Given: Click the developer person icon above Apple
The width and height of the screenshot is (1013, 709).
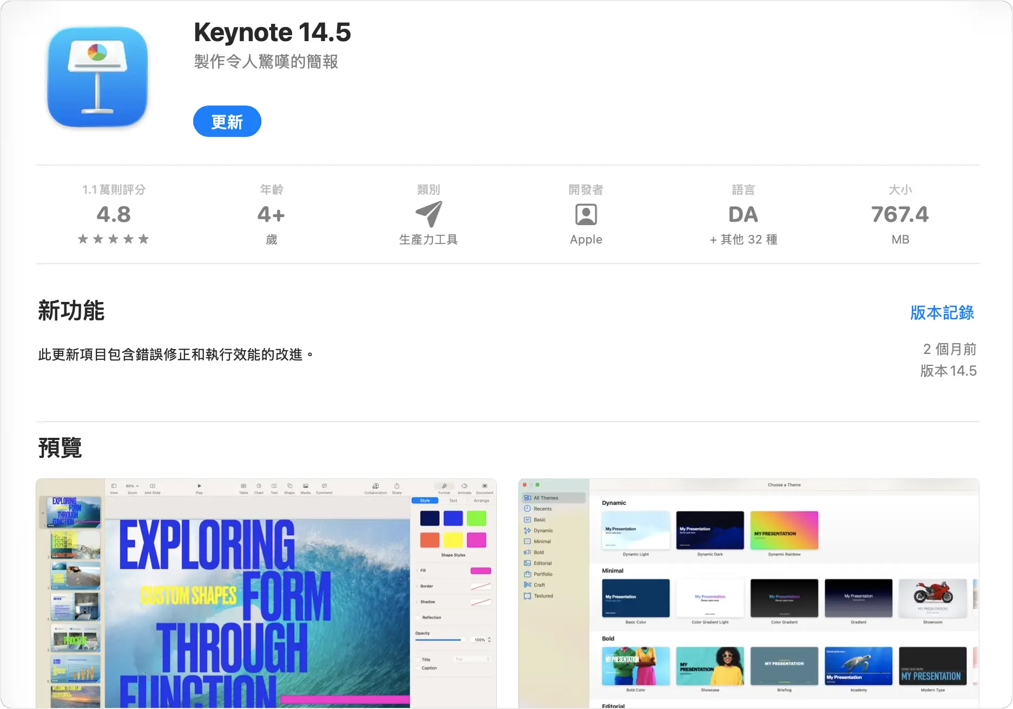Looking at the screenshot, I should coord(586,215).
